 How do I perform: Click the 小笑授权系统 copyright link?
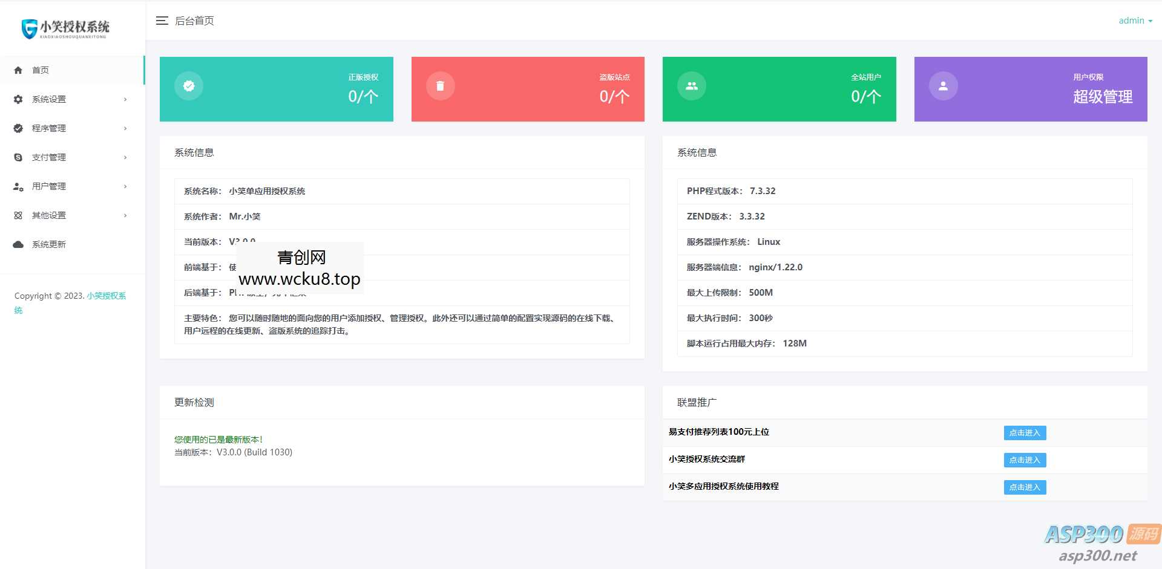[107, 296]
